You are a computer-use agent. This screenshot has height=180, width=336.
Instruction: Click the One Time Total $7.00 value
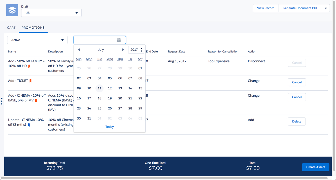[x=155, y=168]
